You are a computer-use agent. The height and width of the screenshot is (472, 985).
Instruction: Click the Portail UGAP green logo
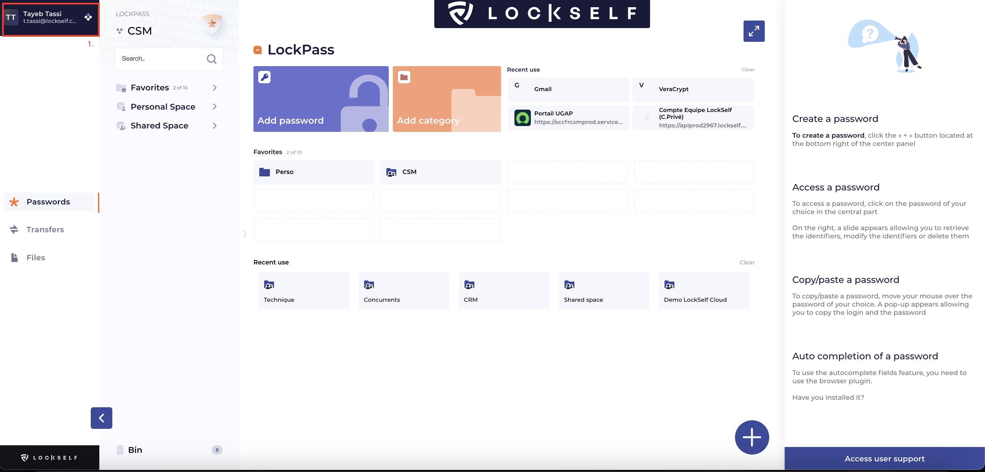tap(522, 118)
